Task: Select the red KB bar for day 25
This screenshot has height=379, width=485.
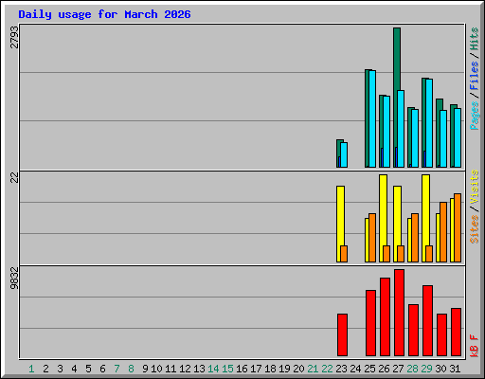Action: click(370, 323)
